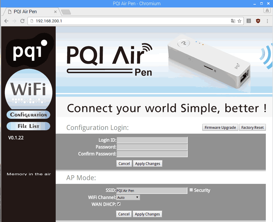Screen dimensions: 273x222
Task: Click the italic h extension icon
Action: coord(249,21)
